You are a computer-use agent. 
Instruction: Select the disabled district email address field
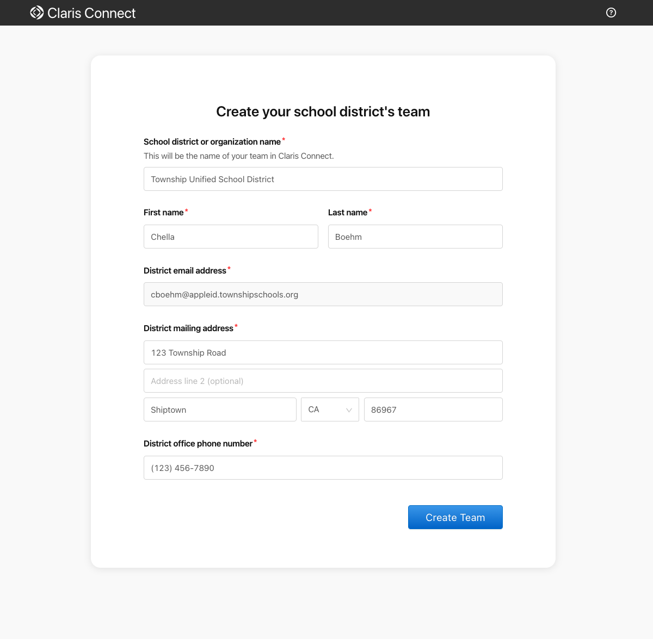pos(323,294)
